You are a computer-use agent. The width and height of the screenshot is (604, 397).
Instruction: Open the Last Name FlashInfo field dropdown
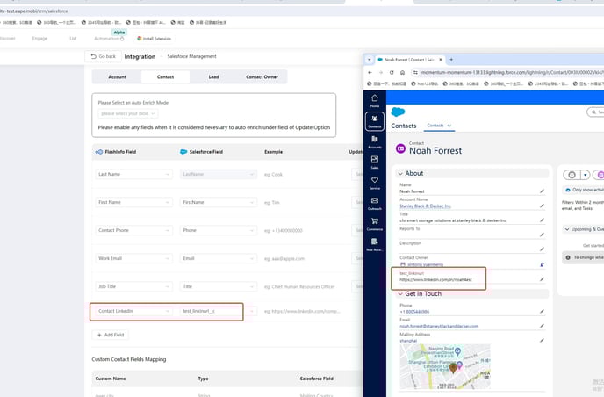[x=133, y=174]
